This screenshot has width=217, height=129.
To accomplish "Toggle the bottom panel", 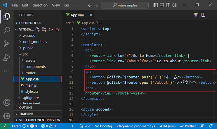I will pyautogui.click(x=162, y=5).
